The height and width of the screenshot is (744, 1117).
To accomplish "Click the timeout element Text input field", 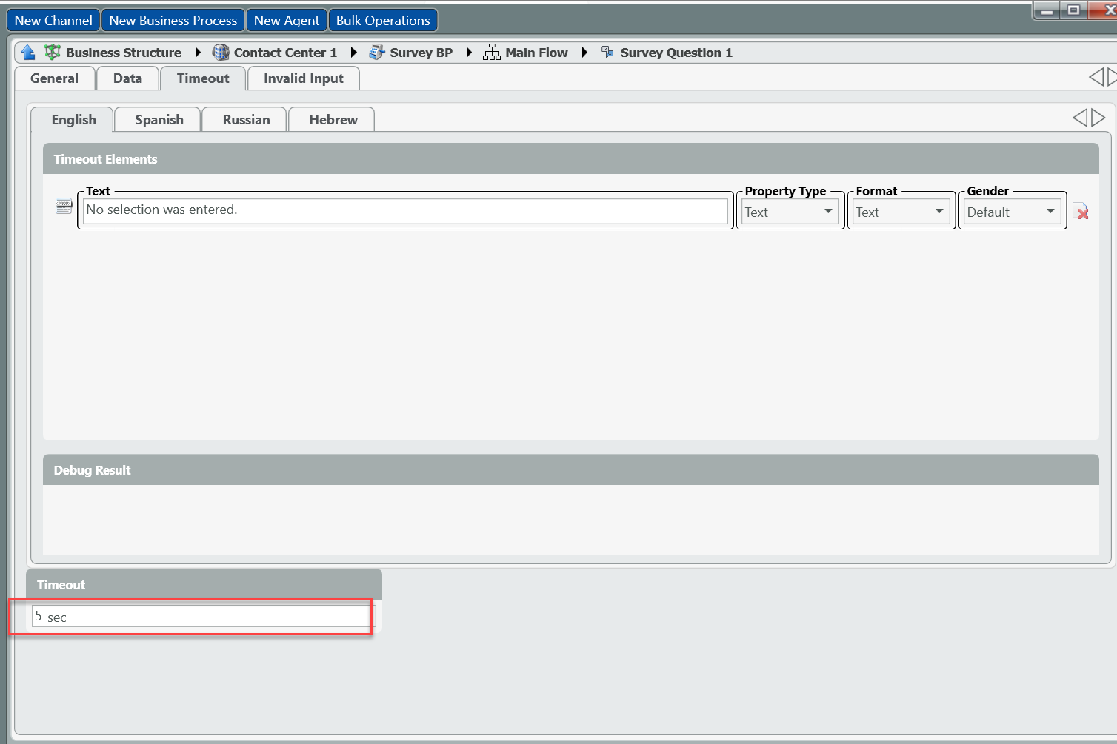I will [404, 210].
